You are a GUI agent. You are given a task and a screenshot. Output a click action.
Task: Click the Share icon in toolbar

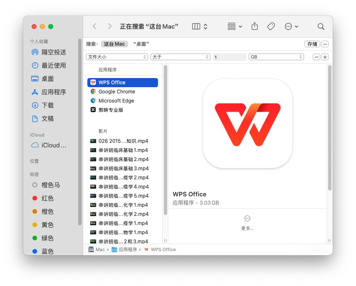(255, 26)
